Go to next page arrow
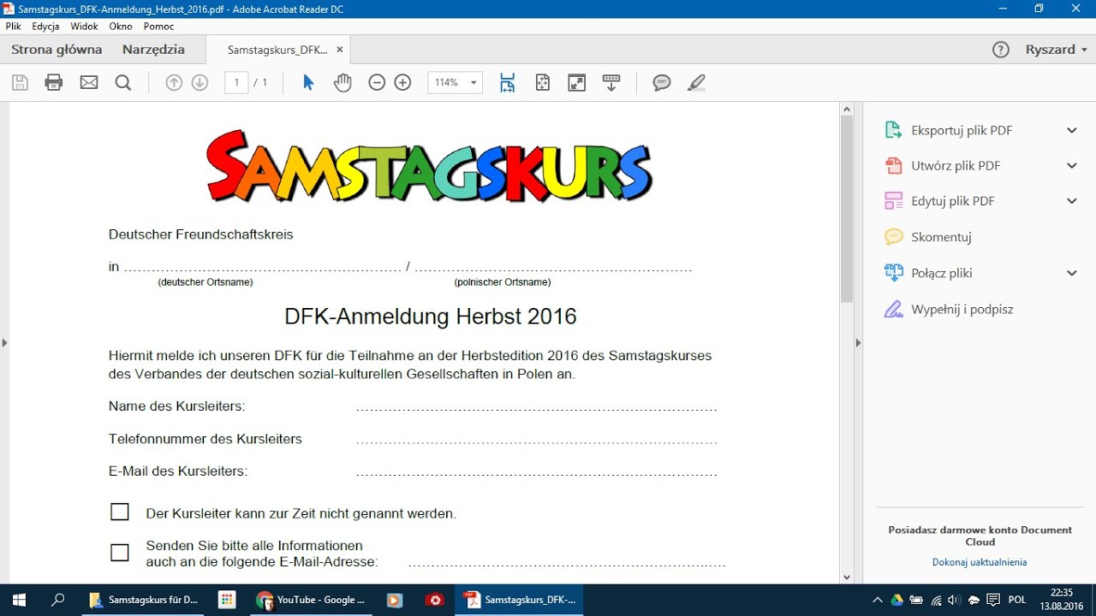This screenshot has width=1096, height=616. [x=200, y=83]
